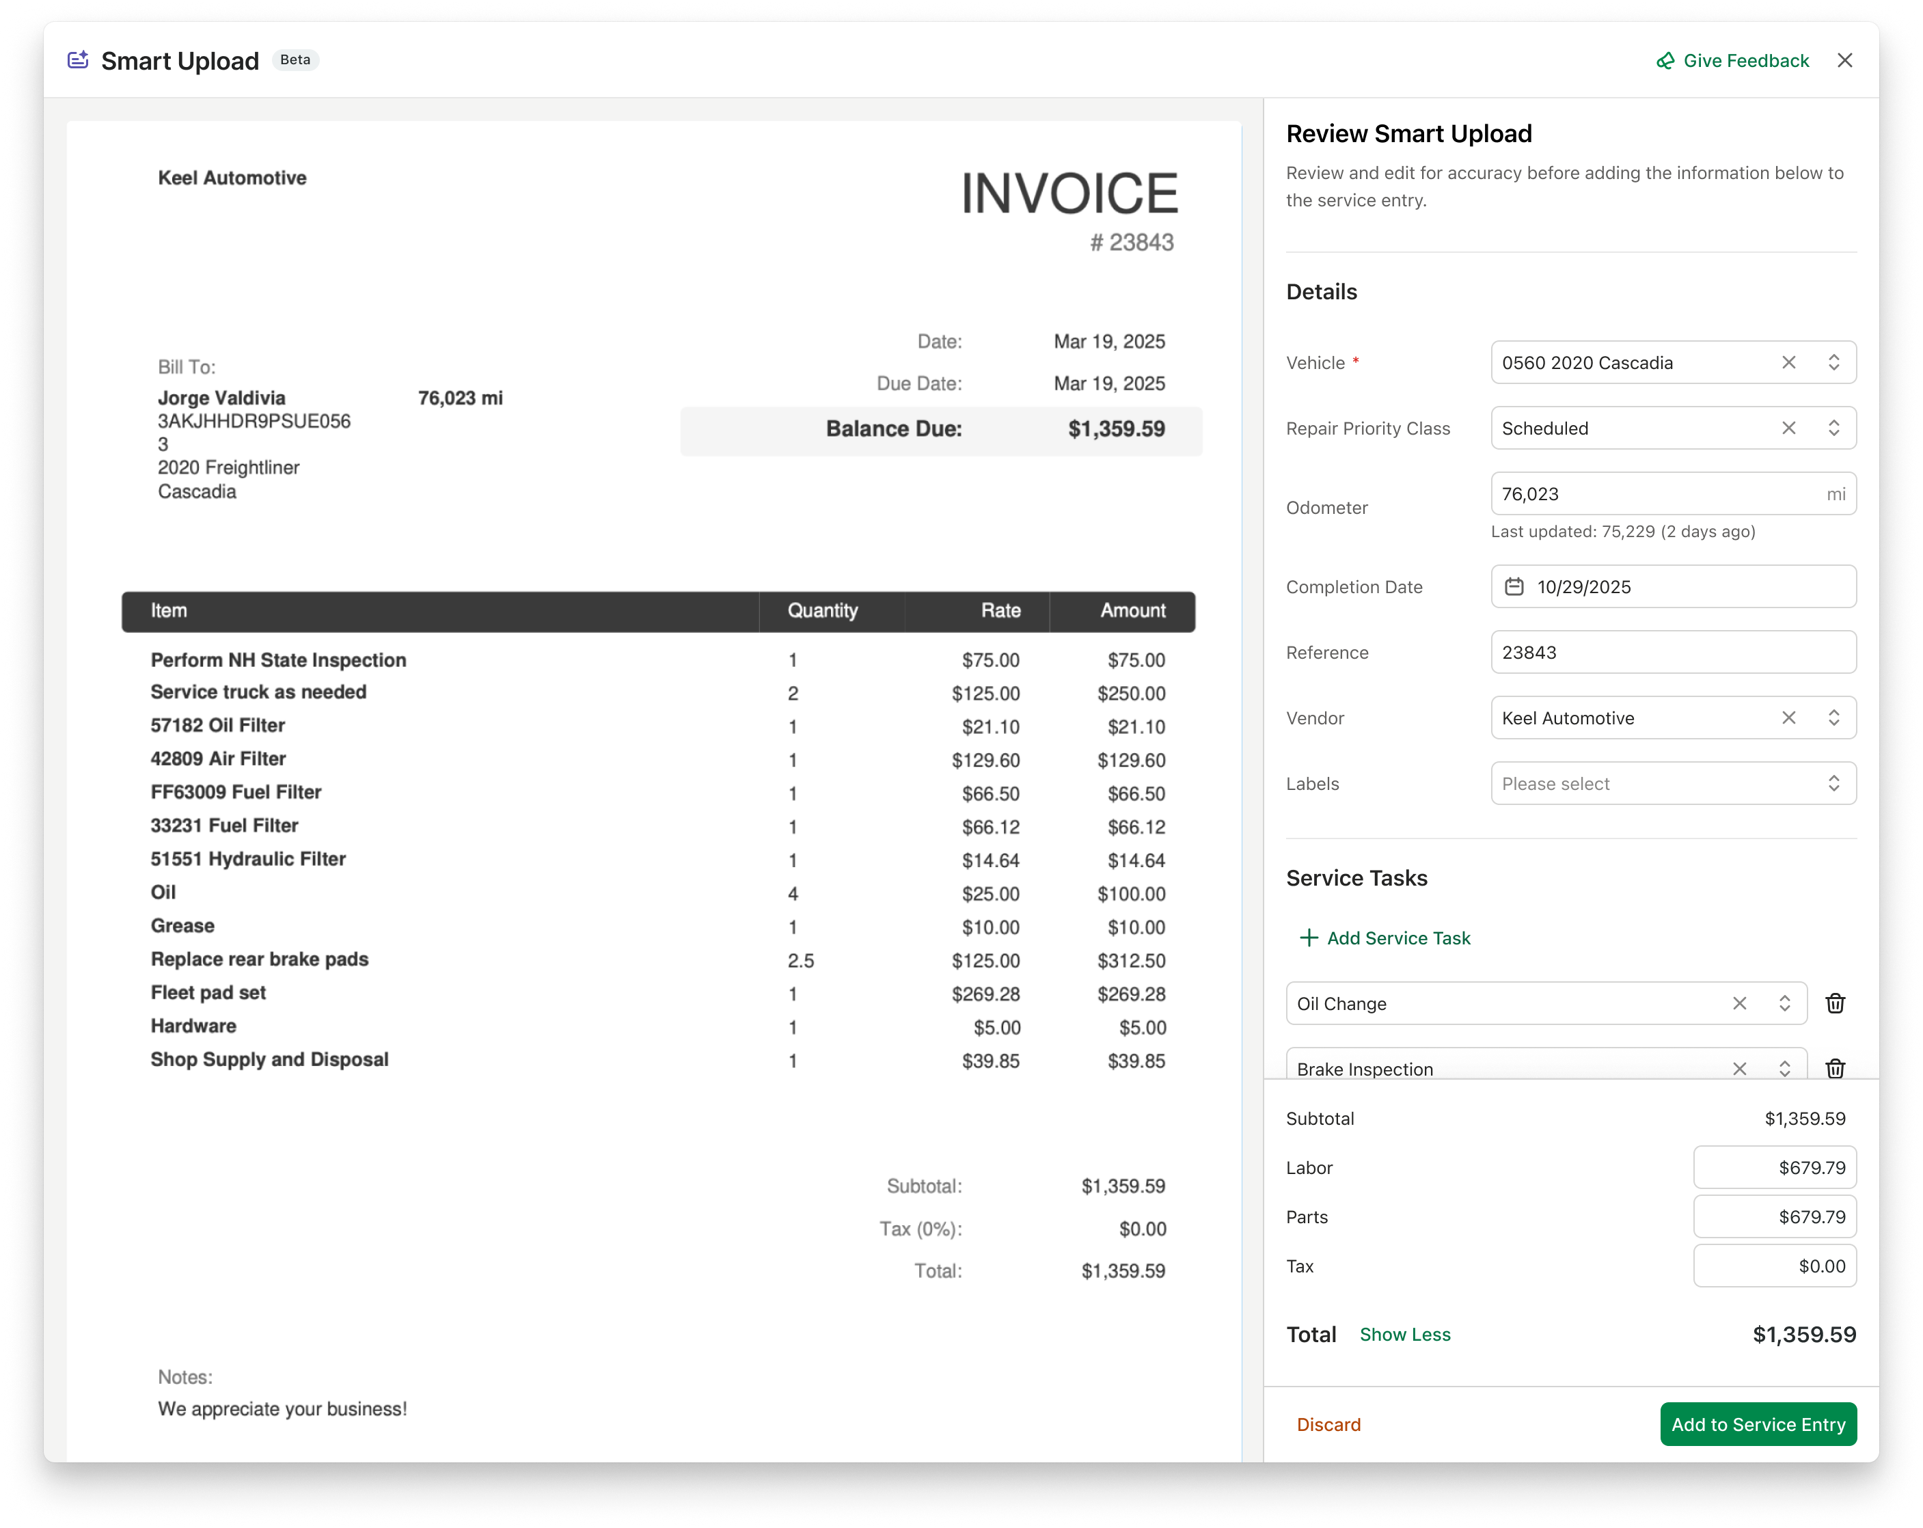Viewport: 1923px width, 1528px height.
Task: Click the Keel Automotive invoice header
Action: (232, 178)
